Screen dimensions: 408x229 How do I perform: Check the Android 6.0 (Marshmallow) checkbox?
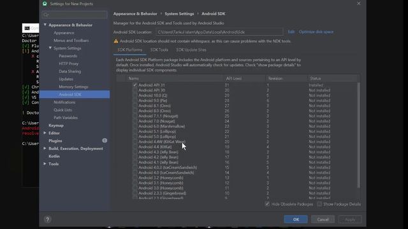tap(135, 126)
